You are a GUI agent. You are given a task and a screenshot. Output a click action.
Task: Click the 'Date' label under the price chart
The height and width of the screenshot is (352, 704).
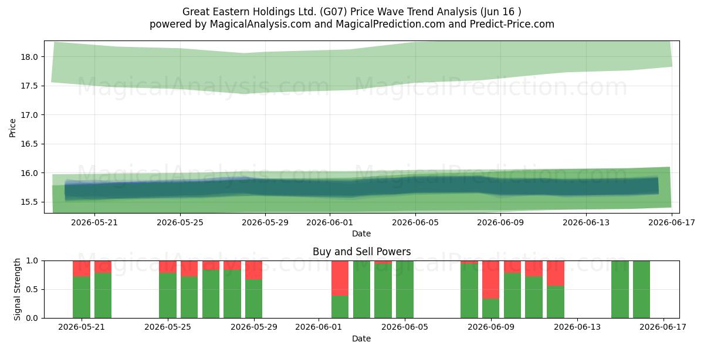pos(361,233)
